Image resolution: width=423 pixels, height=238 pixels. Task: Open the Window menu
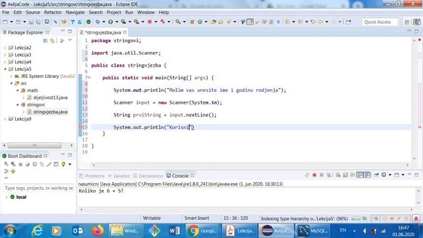tap(146, 13)
